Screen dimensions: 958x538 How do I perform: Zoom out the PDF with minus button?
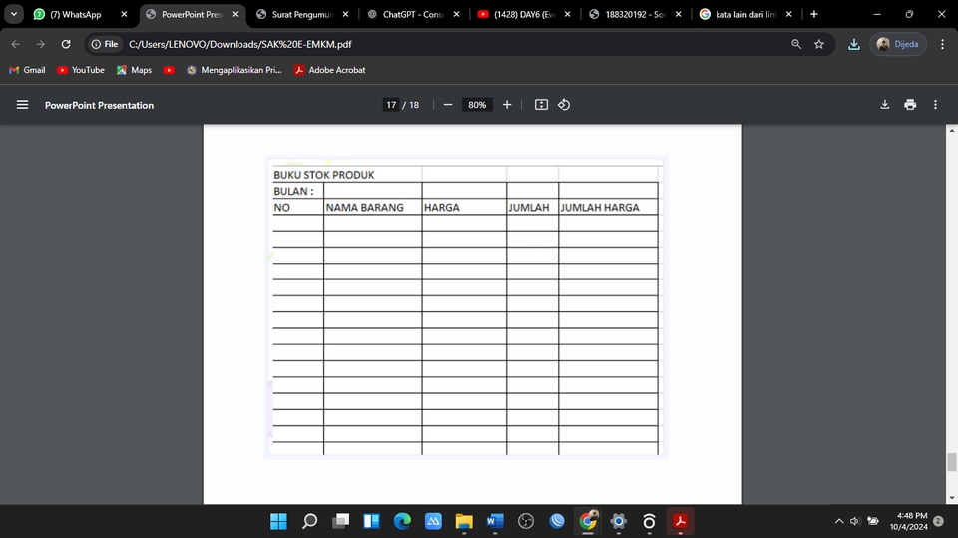(448, 105)
